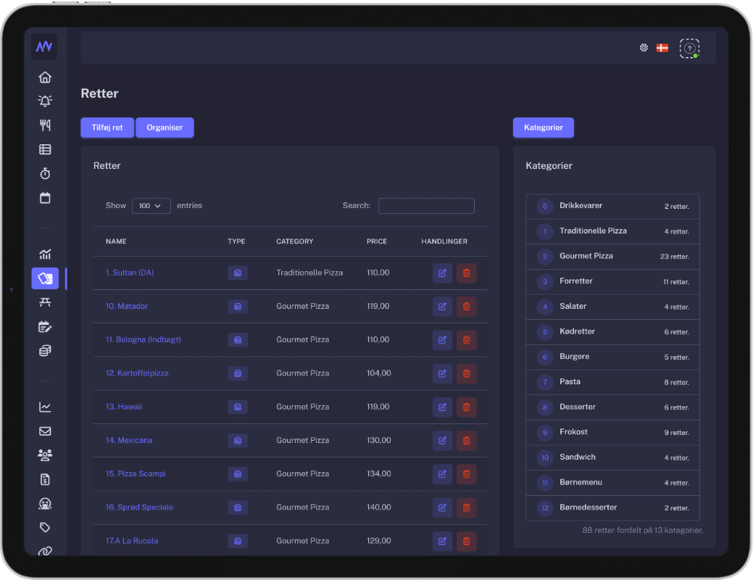The height and width of the screenshot is (580, 753).
Task: Open the fork and knife sidebar icon
Action: click(45, 125)
